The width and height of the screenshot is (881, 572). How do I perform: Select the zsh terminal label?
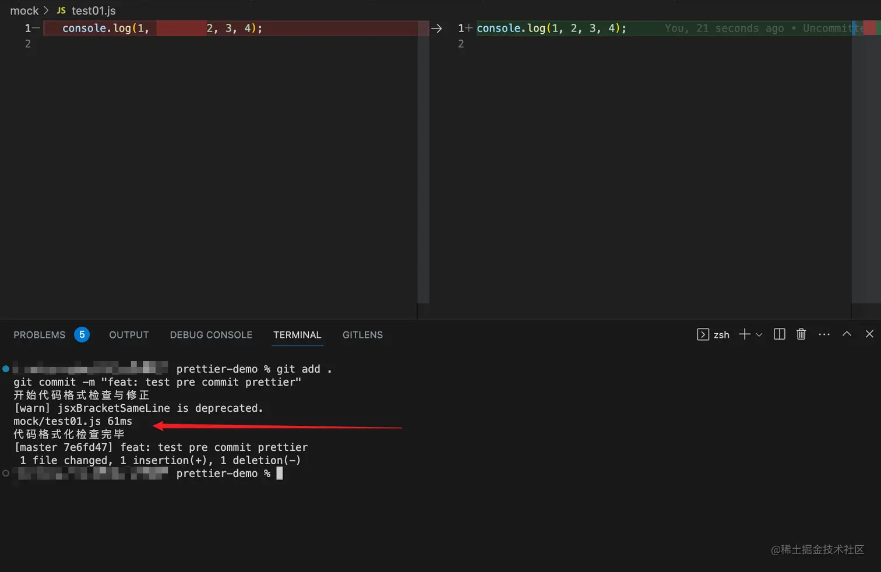(x=721, y=334)
